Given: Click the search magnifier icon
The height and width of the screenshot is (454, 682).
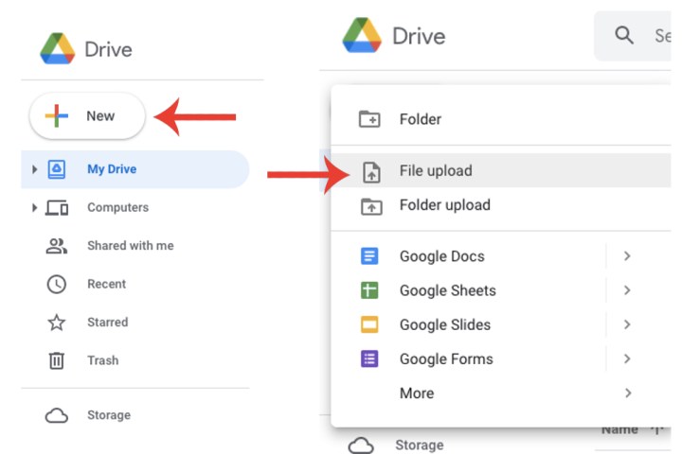Looking at the screenshot, I should click(624, 36).
